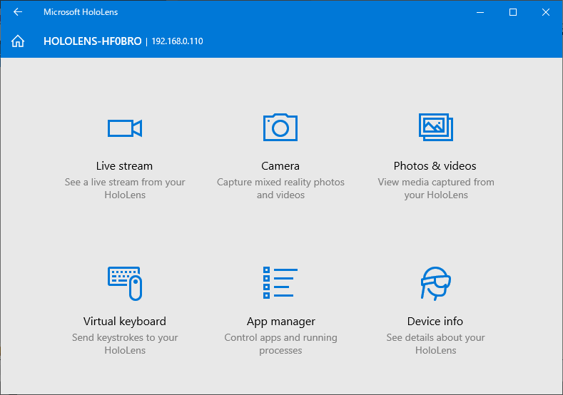Viewport: 563px width, 395px height.
Task: Open the Camera capture icon
Action: click(x=280, y=128)
